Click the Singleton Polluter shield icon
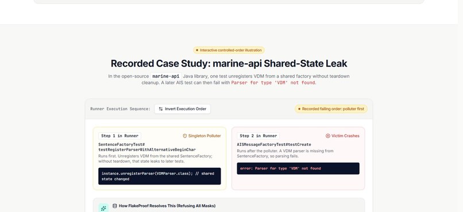Screen dimensions: 463x212 click(185, 136)
